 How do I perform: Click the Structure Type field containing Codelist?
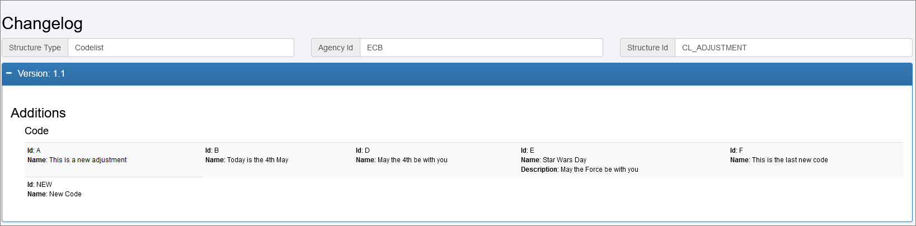(x=181, y=48)
